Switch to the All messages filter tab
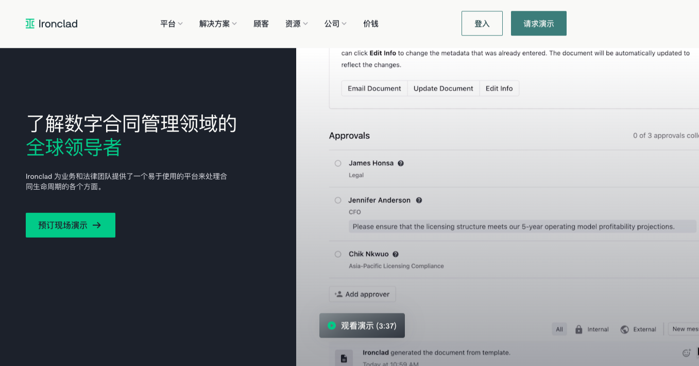Viewport: 699px width, 366px height. tap(559, 329)
